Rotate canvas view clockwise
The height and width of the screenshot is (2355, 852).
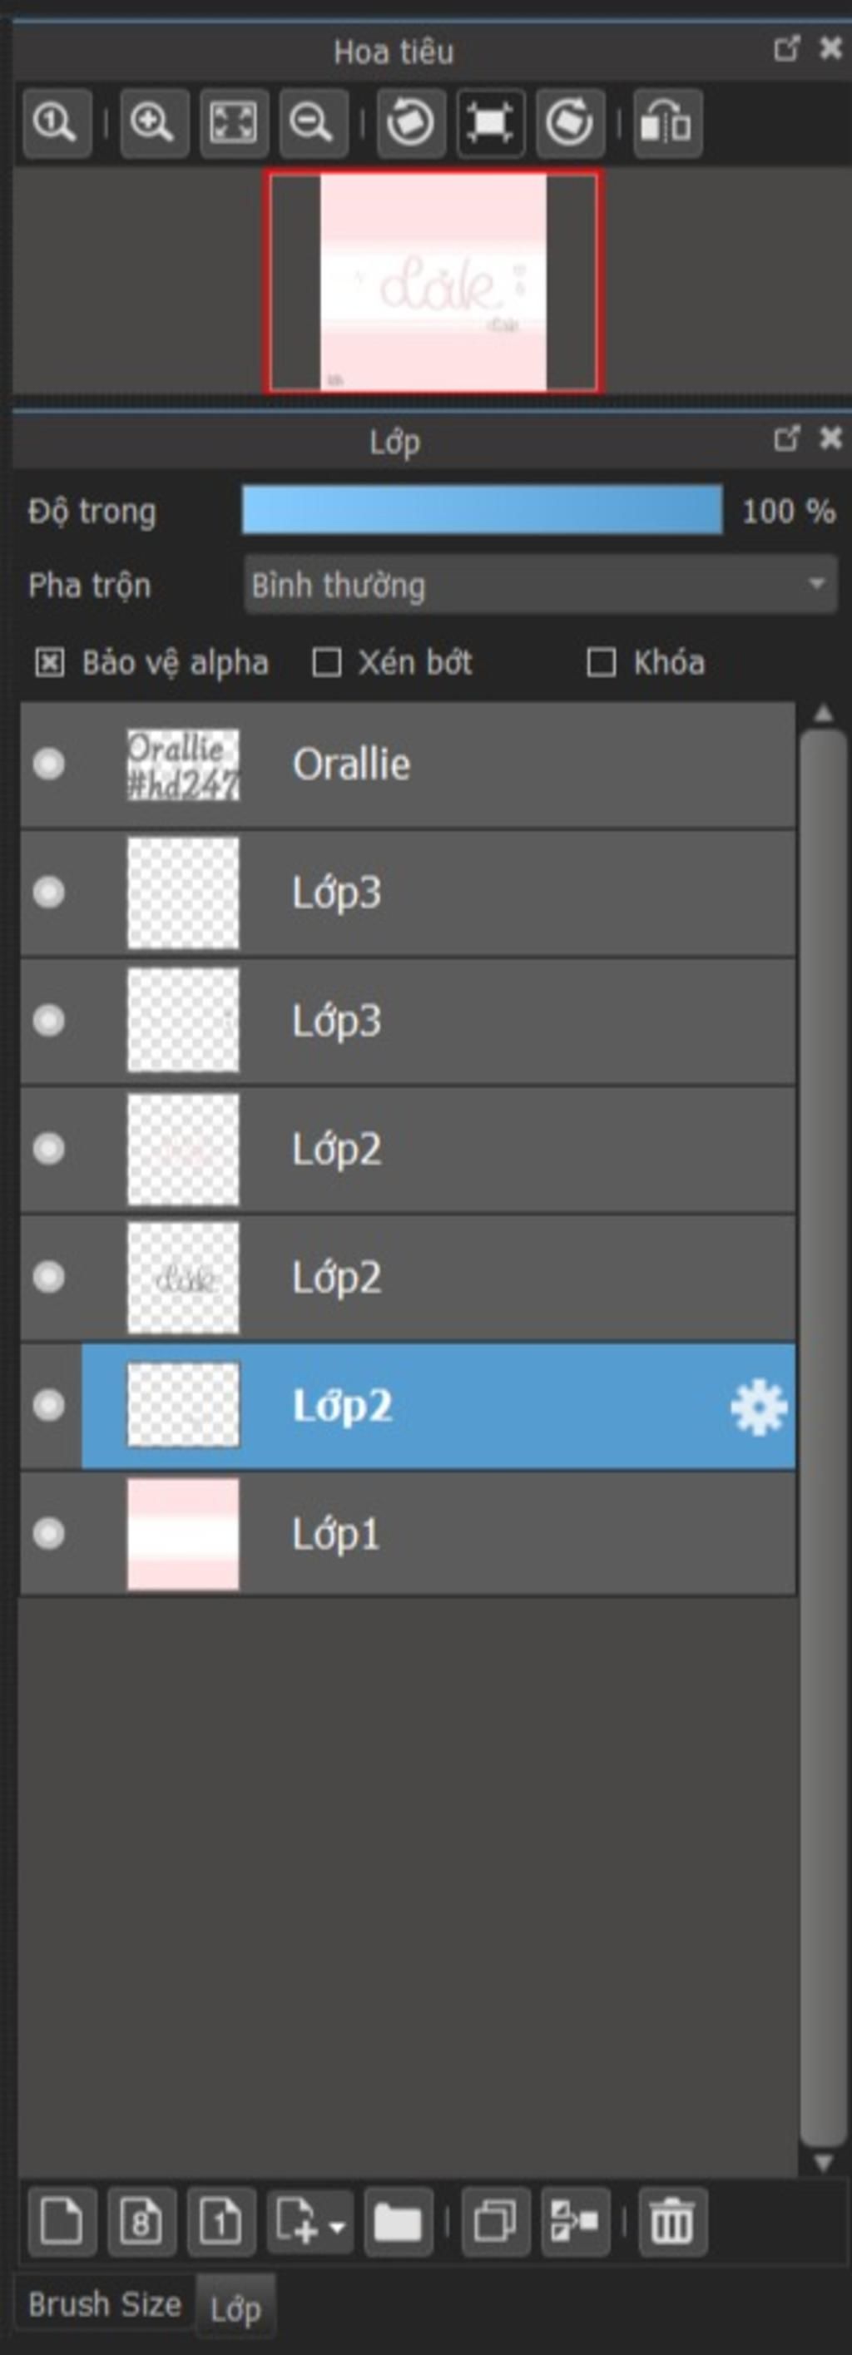pos(569,122)
